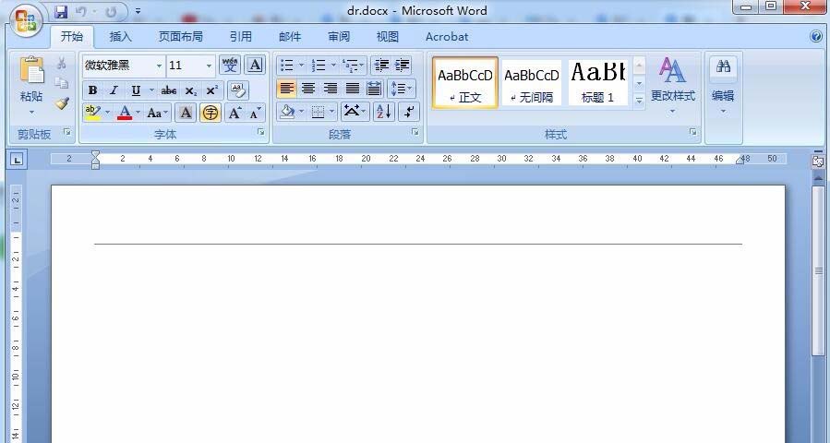Image resolution: width=830 pixels, height=443 pixels.
Task: Copy the selection
Action: point(62,83)
